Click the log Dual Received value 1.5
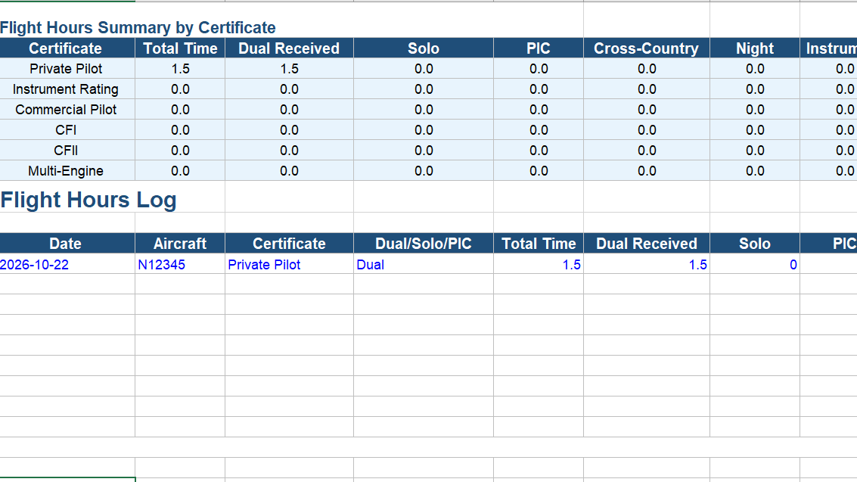 [x=647, y=264]
